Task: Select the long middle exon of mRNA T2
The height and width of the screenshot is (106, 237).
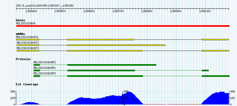Action: [117, 45]
